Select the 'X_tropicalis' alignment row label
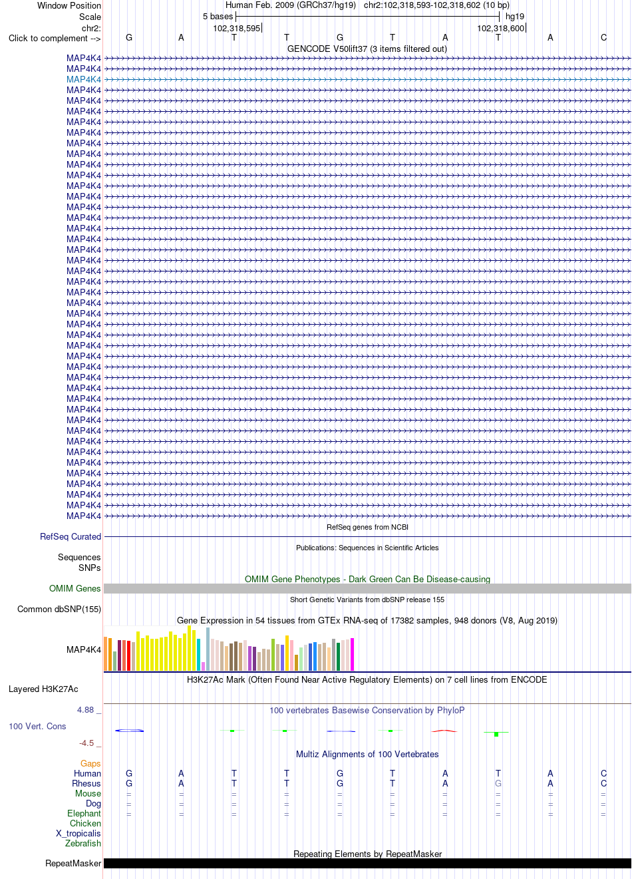Image resolution: width=632 pixels, height=879 pixels. (x=79, y=833)
